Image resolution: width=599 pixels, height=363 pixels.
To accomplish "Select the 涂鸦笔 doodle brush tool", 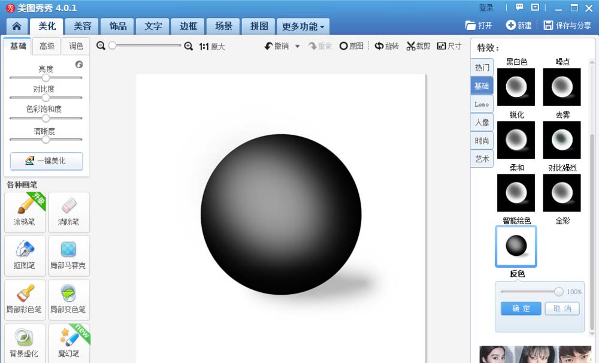I will [x=25, y=212].
